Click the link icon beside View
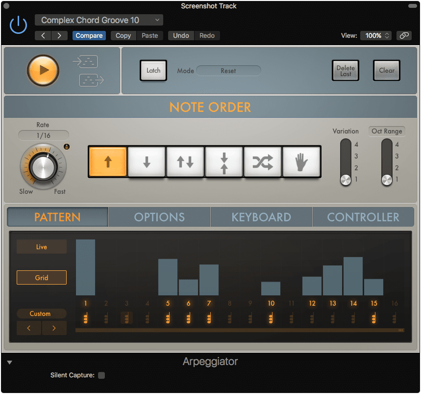This screenshot has width=421, height=394. 405,35
